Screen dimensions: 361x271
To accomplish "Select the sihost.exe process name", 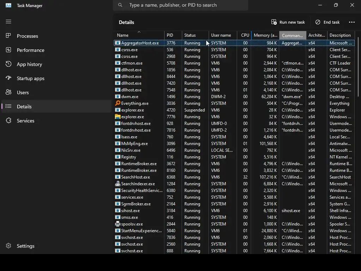I will click(x=130, y=210).
